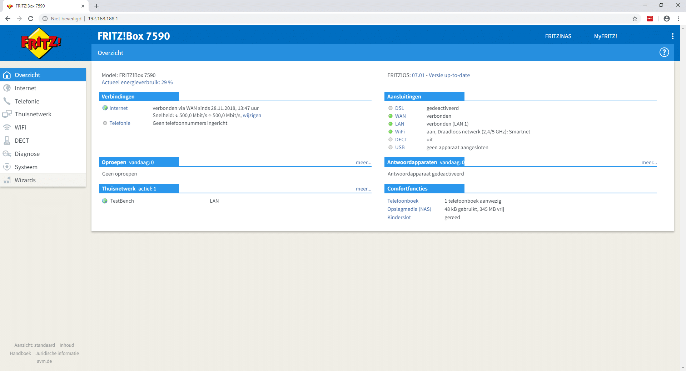Click the Internet link under Verbindingen
The image size is (686, 371).
click(x=119, y=108)
